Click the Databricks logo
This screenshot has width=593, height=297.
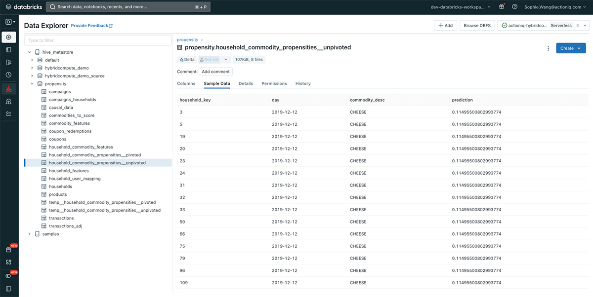pyautogui.click(x=23, y=6)
